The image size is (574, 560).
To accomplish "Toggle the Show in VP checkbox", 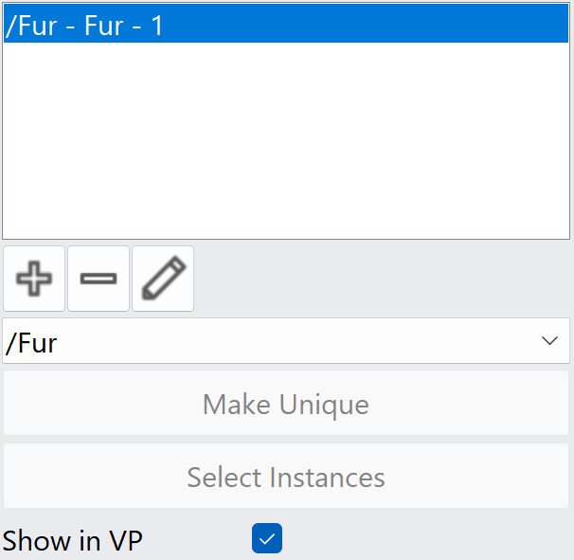I will (x=267, y=538).
